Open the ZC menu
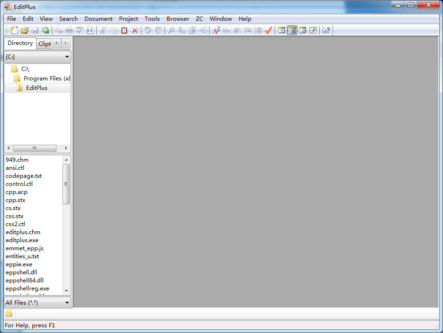Image resolution: width=443 pixels, height=333 pixels. pos(200,19)
